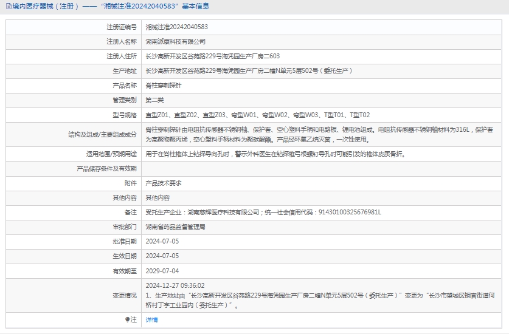Click the product name value 脊柱穿刺探针
The width and height of the screenshot is (509, 334).
(x=163, y=86)
